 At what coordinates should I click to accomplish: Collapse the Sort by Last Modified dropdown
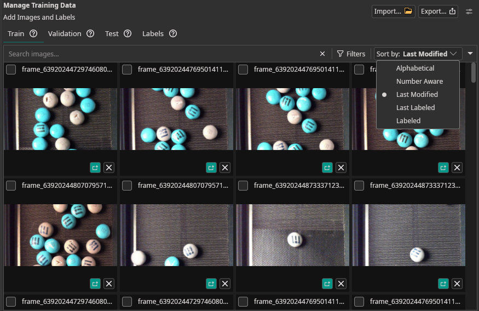pyautogui.click(x=418, y=54)
